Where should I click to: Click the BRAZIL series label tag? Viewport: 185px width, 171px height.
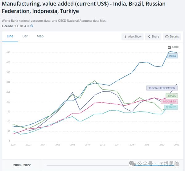coord(171,96)
